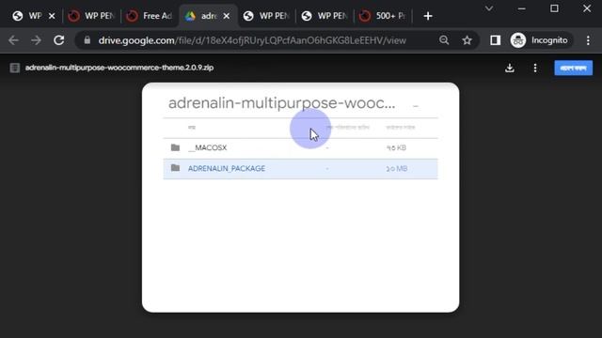The image size is (602, 338).
Task: Bookmark this page with the star icon
Action: (467, 40)
